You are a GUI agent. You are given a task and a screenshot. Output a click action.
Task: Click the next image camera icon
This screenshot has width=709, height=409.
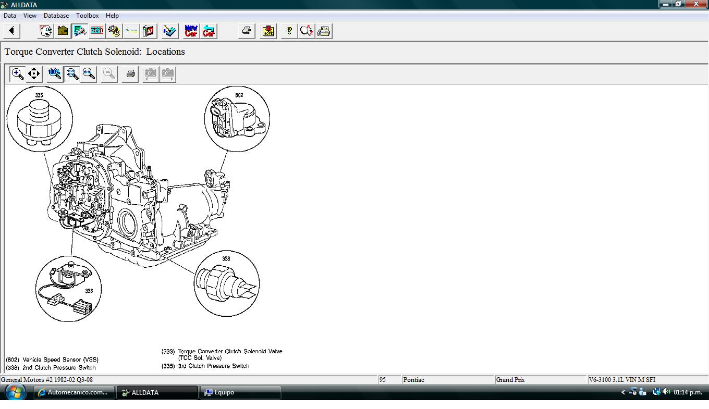click(168, 73)
